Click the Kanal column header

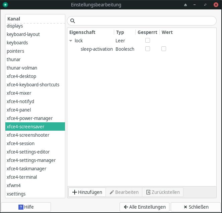pyautogui.click(x=35, y=19)
